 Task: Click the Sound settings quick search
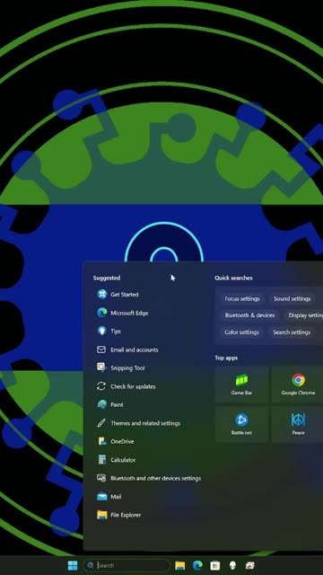[x=292, y=299]
